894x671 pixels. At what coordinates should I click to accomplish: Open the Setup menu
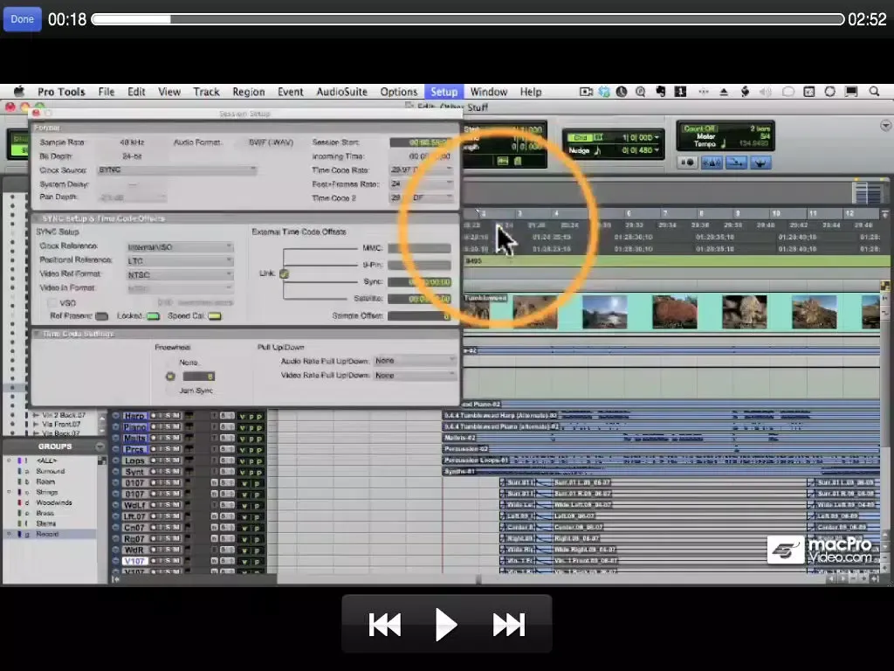coord(444,91)
